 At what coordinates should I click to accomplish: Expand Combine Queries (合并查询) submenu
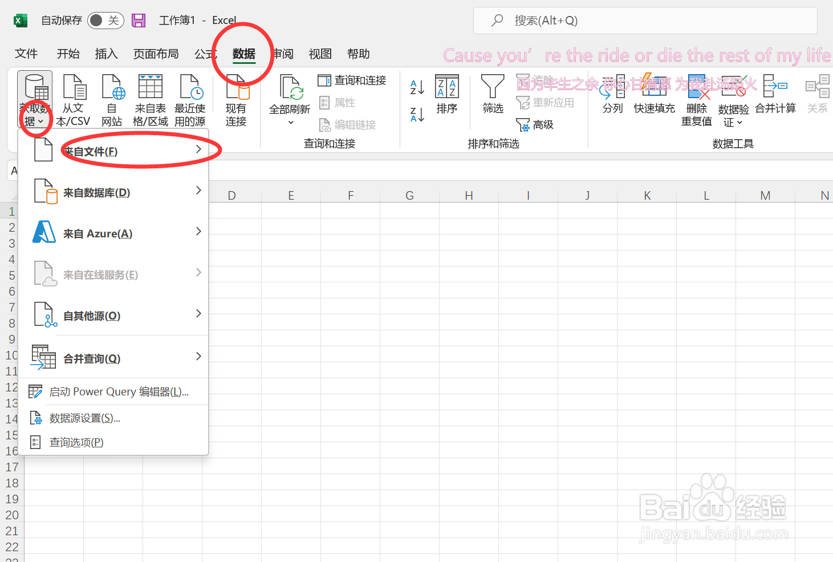[113, 358]
